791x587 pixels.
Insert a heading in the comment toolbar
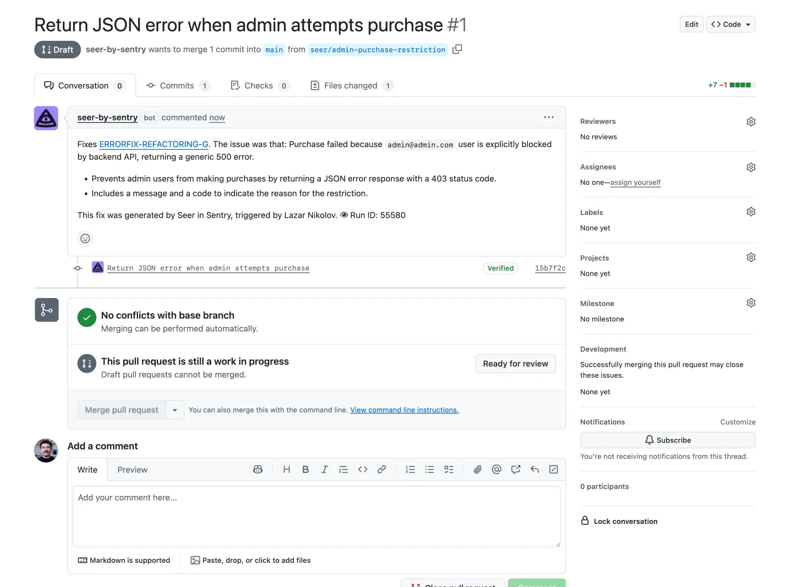(286, 469)
